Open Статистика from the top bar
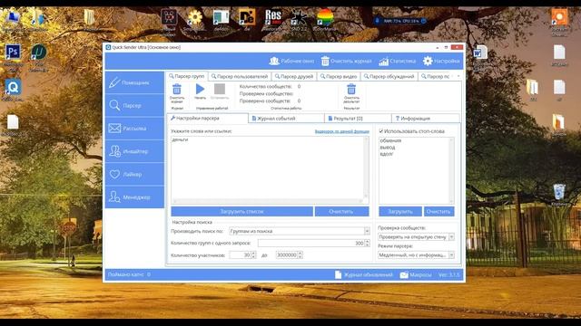The height and width of the screenshot is (326, 581). pyautogui.click(x=397, y=61)
